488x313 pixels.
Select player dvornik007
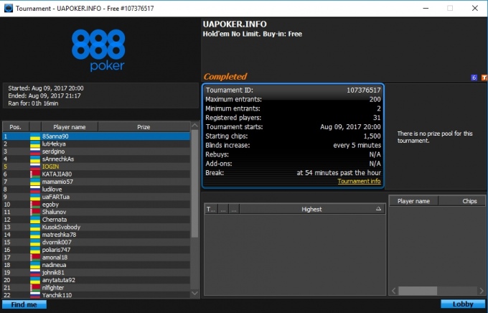click(96, 243)
